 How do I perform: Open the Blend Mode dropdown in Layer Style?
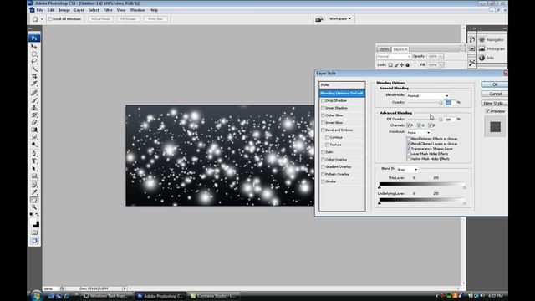[x=428, y=96]
